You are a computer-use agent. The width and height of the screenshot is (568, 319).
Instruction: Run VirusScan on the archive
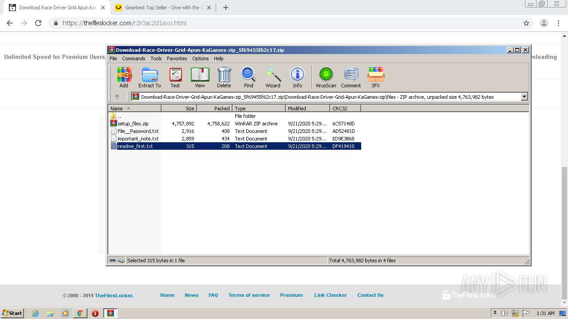coord(326,78)
